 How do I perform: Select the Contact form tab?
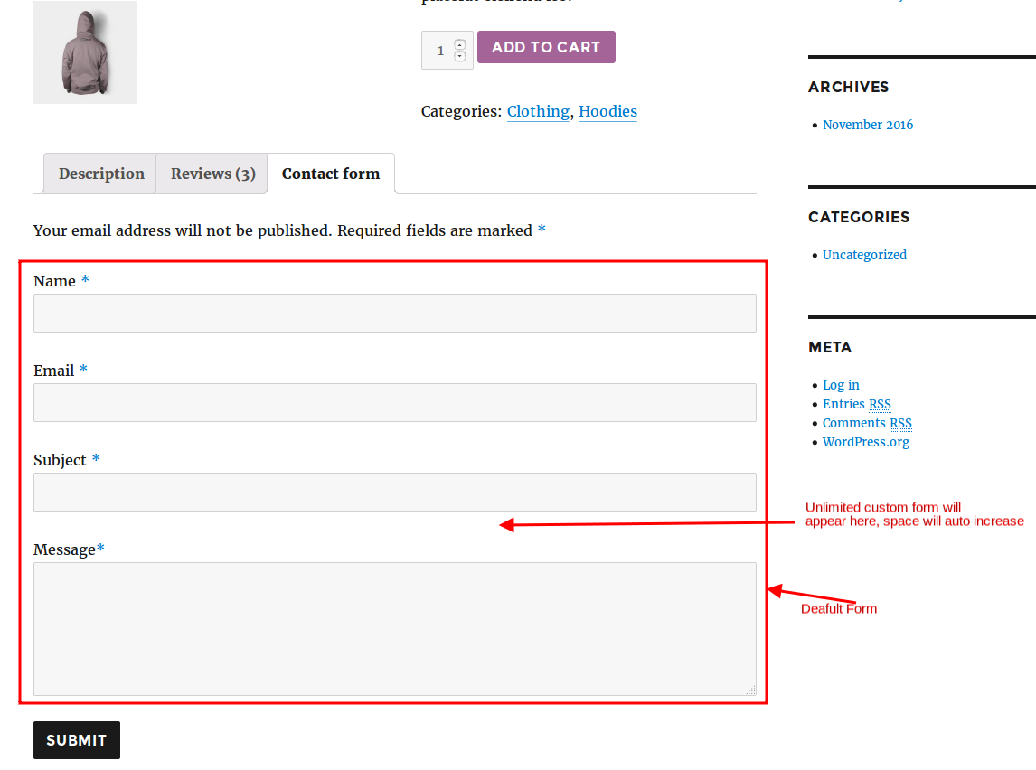click(x=331, y=174)
